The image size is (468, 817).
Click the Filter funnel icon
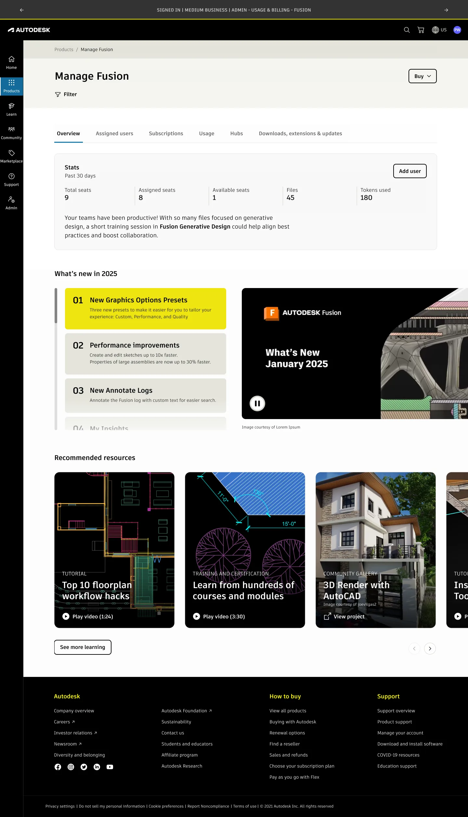(x=58, y=94)
